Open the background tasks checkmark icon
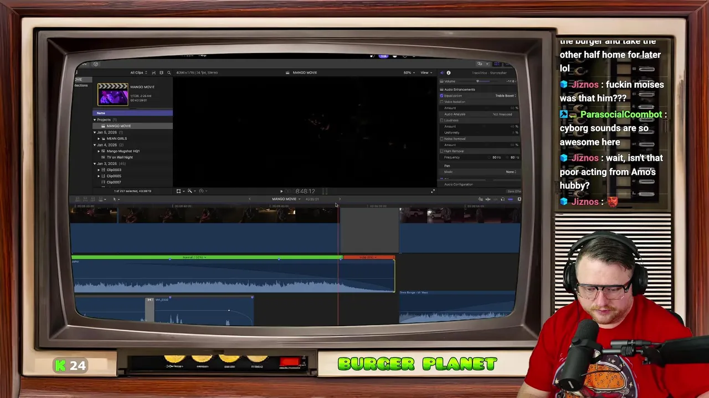709x398 pixels. click(95, 64)
